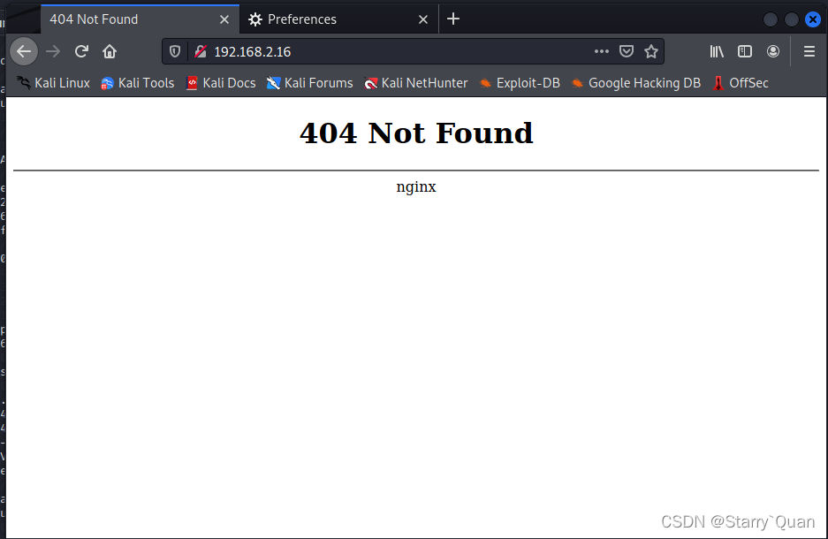
Task: Bookmark this page with star
Action: [651, 51]
